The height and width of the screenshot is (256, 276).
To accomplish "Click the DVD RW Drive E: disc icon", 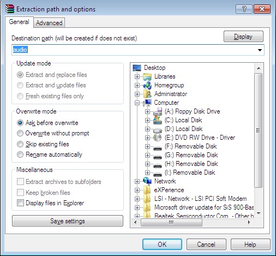I will click(158, 138).
